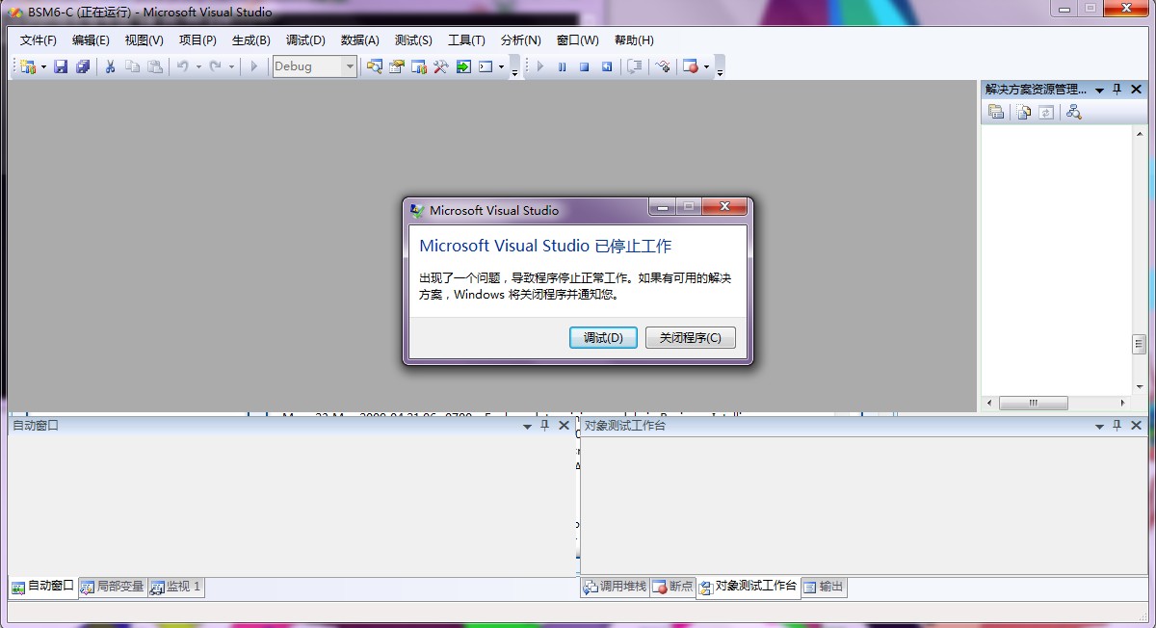1156x628 pixels.
Task: Open the Properties Window toolbar icon
Action: [397, 66]
